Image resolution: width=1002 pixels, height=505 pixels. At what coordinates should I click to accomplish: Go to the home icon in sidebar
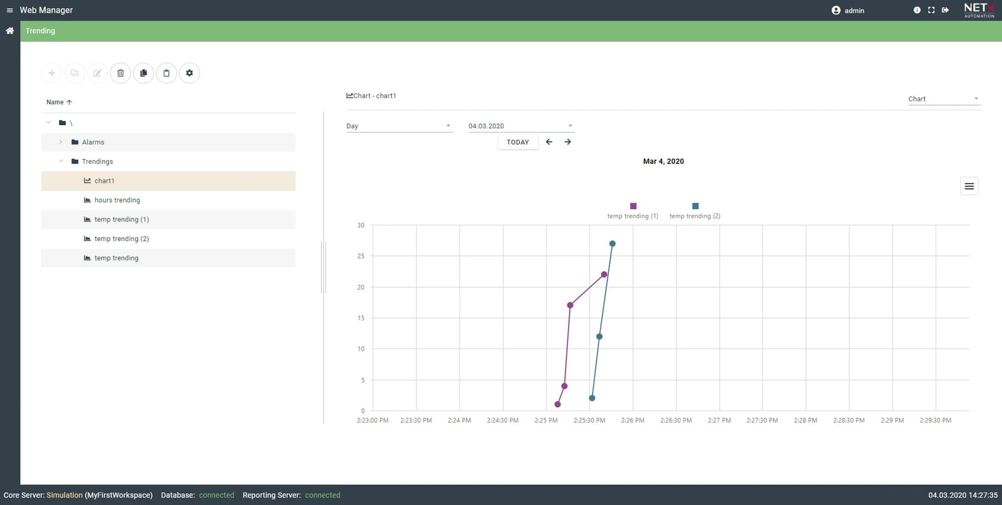click(10, 31)
